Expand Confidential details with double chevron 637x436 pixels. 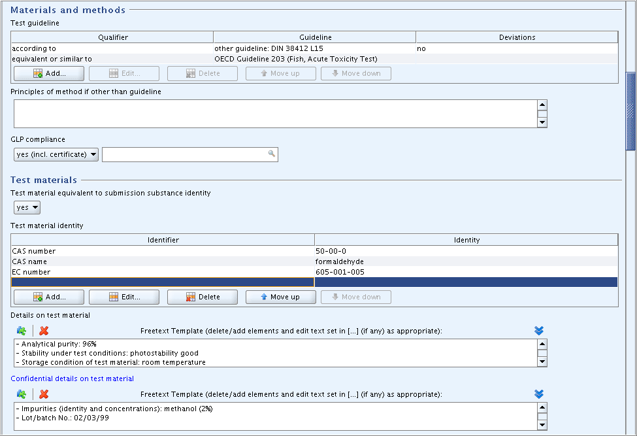[x=539, y=394]
